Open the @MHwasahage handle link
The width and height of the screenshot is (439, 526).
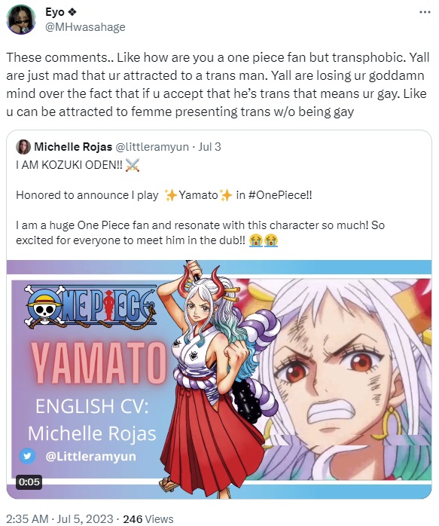click(85, 27)
